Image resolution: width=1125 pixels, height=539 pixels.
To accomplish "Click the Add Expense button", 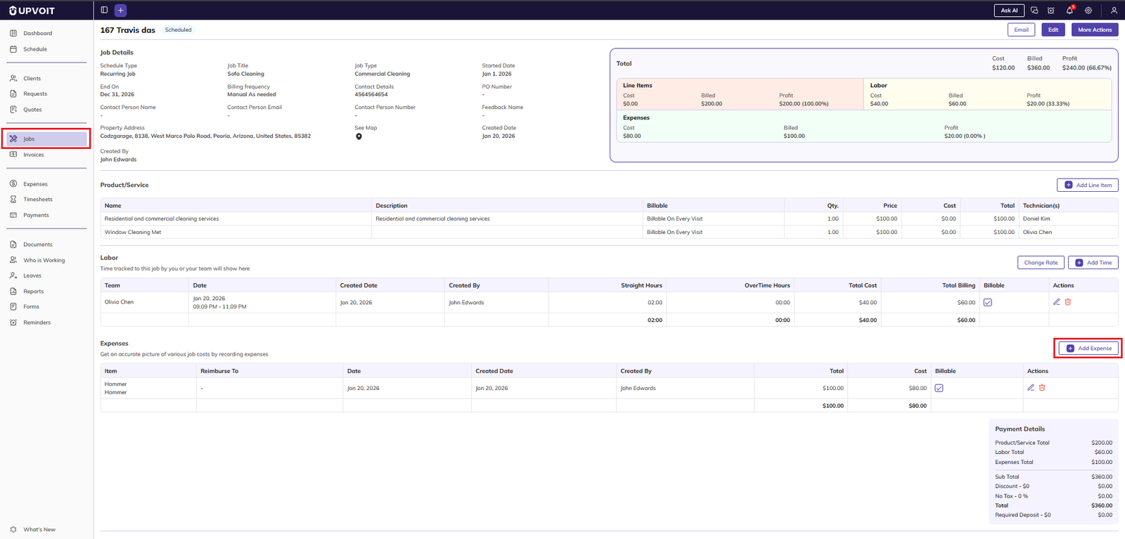I will coord(1088,349).
